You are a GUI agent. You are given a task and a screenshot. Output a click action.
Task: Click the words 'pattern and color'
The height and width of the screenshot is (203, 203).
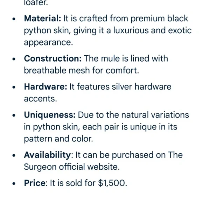pos(58,139)
